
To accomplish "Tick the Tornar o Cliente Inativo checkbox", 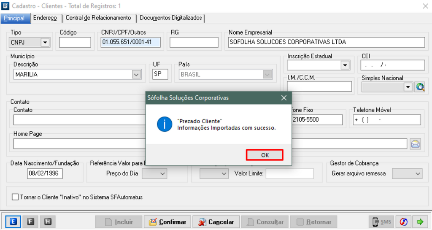I will click(x=16, y=197).
